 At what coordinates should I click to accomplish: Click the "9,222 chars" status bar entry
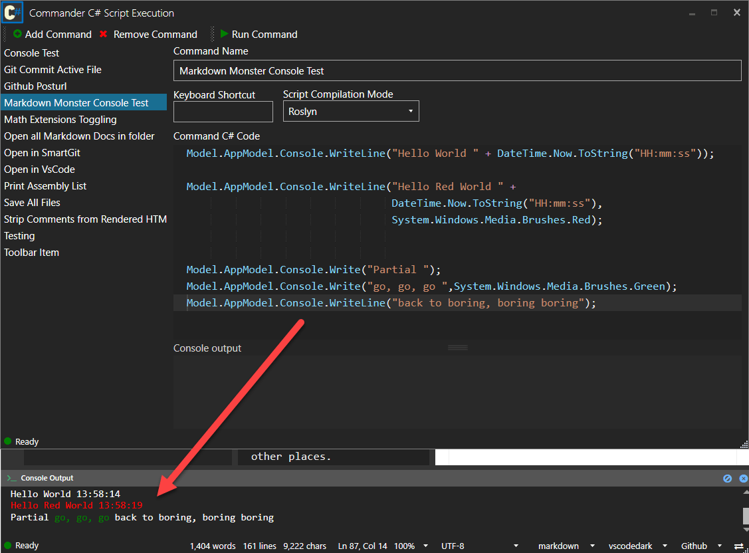pyautogui.click(x=305, y=546)
